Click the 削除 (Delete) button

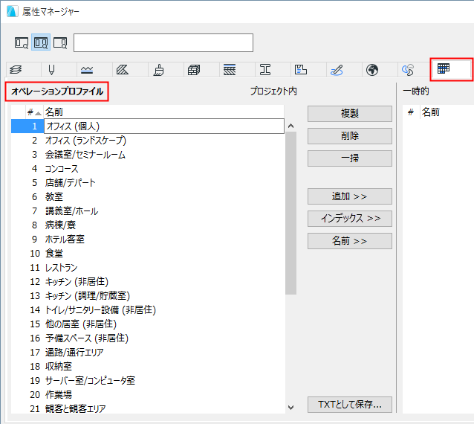pos(350,136)
